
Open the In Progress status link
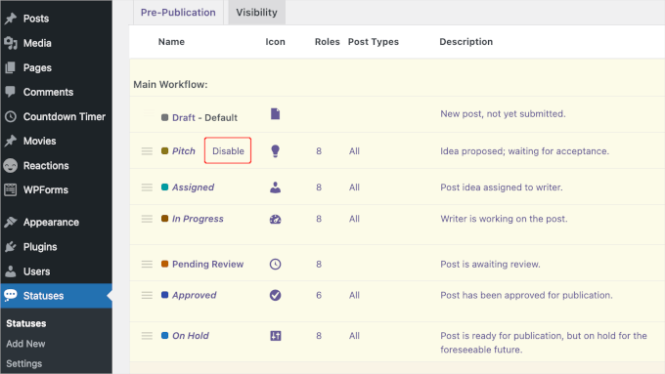[x=198, y=219]
